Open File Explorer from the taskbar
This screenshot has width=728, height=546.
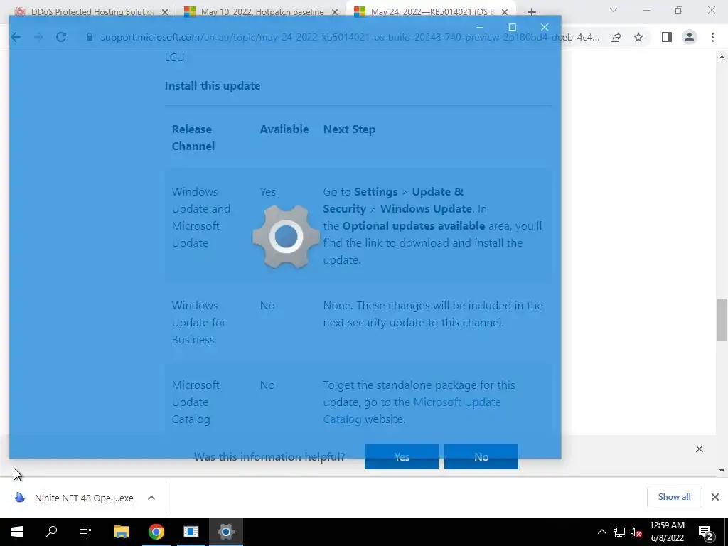click(121, 532)
